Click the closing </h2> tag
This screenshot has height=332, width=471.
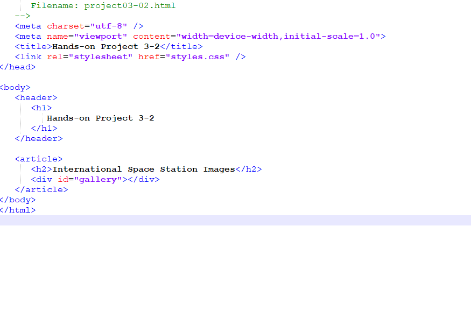tap(249, 169)
